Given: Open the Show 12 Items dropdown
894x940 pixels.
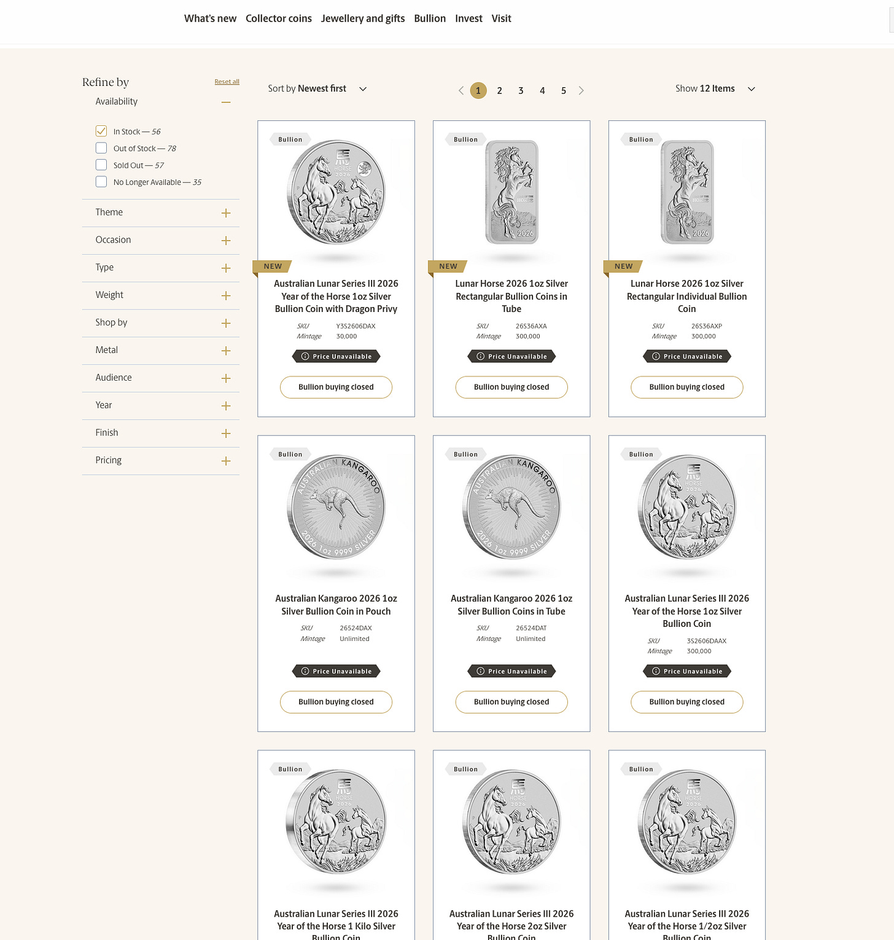Looking at the screenshot, I should coord(715,88).
